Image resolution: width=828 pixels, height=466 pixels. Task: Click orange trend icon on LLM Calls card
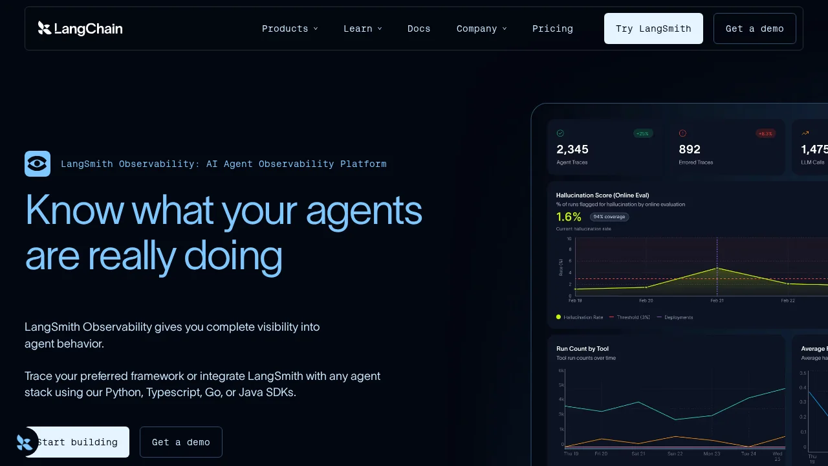(x=805, y=133)
